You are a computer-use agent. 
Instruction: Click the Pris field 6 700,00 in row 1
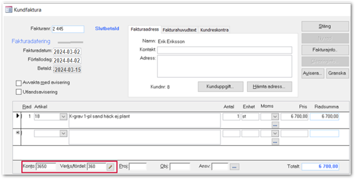294,117
